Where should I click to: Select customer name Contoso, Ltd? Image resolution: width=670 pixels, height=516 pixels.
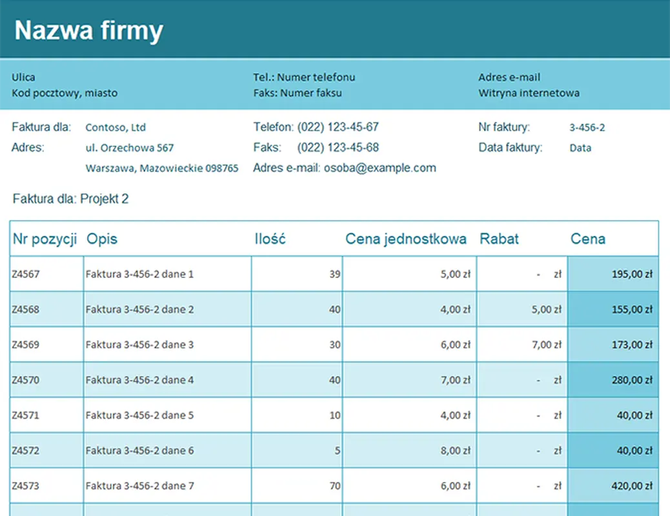[x=116, y=127]
